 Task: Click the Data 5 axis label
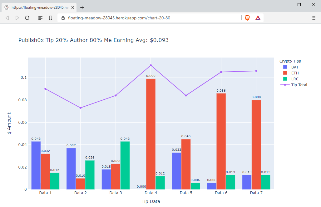pyautogui.click(x=186, y=193)
